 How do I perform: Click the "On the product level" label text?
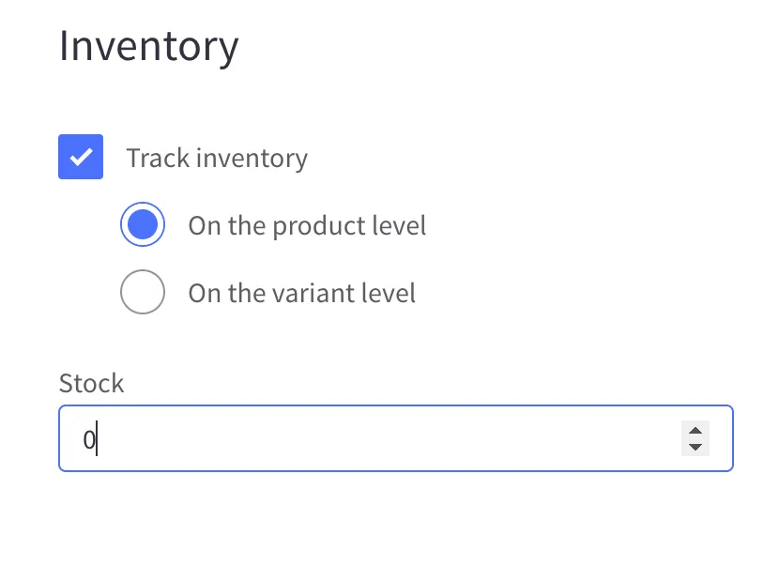click(x=307, y=225)
